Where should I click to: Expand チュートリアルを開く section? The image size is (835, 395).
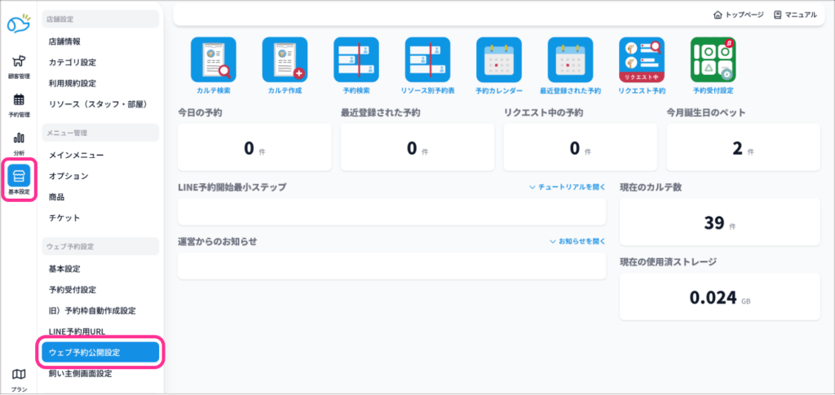567,187
